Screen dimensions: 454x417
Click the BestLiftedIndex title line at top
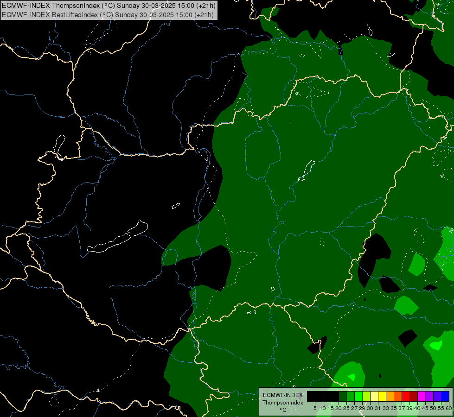(108, 15)
